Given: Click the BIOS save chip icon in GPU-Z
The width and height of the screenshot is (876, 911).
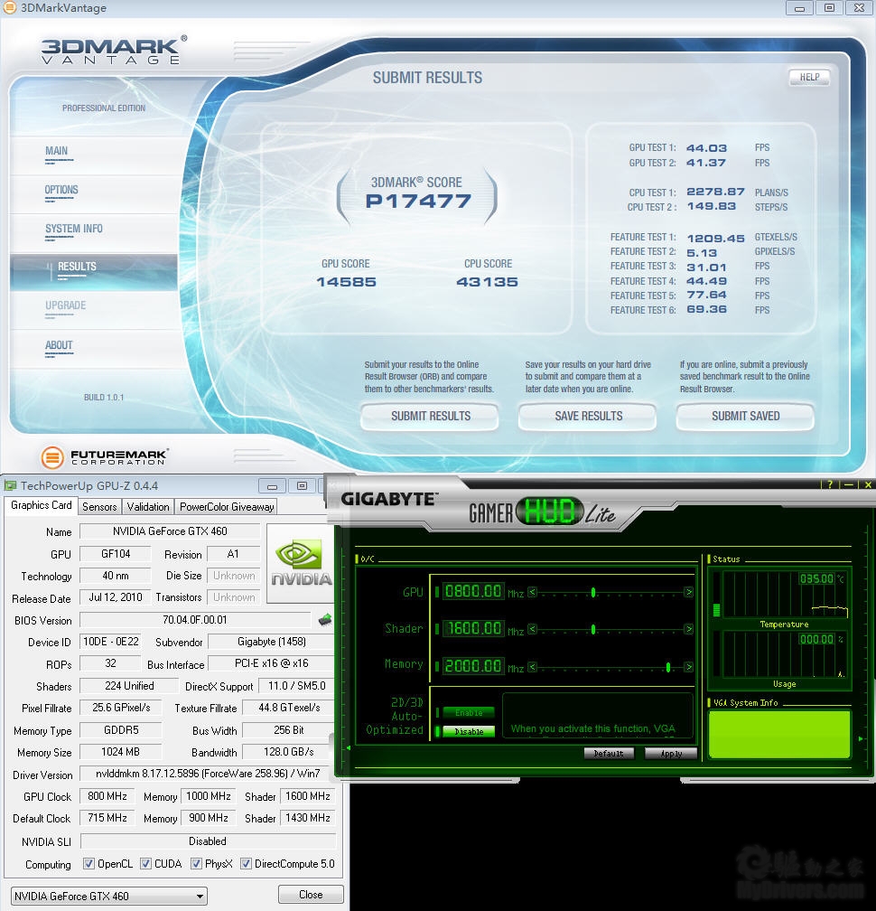Looking at the screenshot, I should tap(325, 620).
